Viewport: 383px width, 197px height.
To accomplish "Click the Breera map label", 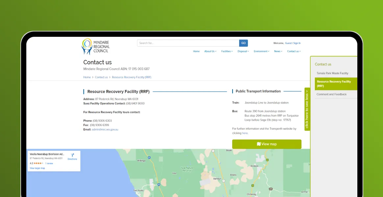I will 233,175.
